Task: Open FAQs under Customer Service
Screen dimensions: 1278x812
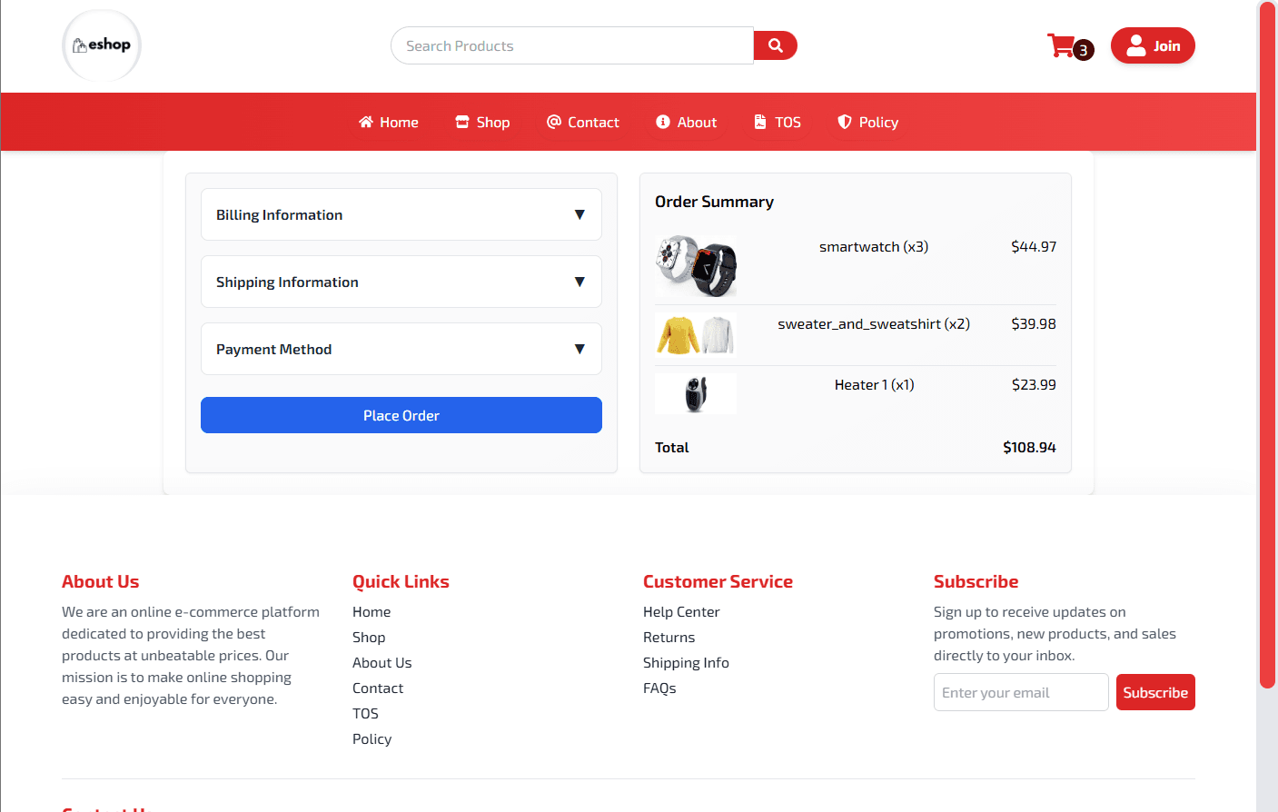Action: 659,688
